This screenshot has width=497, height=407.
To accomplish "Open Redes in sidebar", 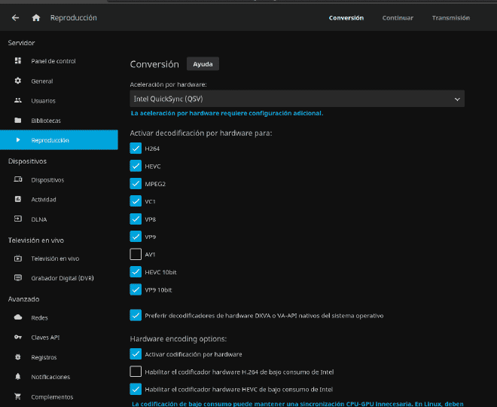I will 59,317.
